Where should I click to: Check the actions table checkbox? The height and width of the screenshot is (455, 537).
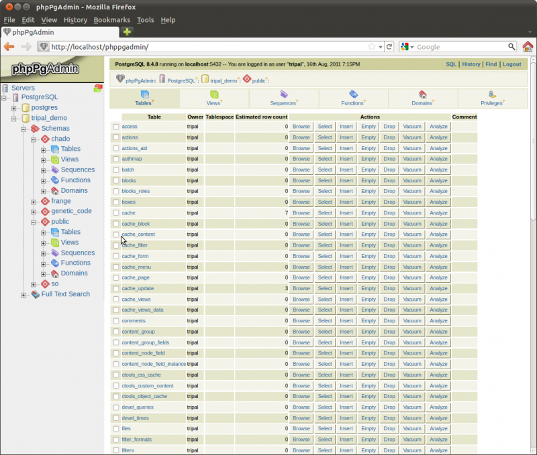click(x=116, y=137)
